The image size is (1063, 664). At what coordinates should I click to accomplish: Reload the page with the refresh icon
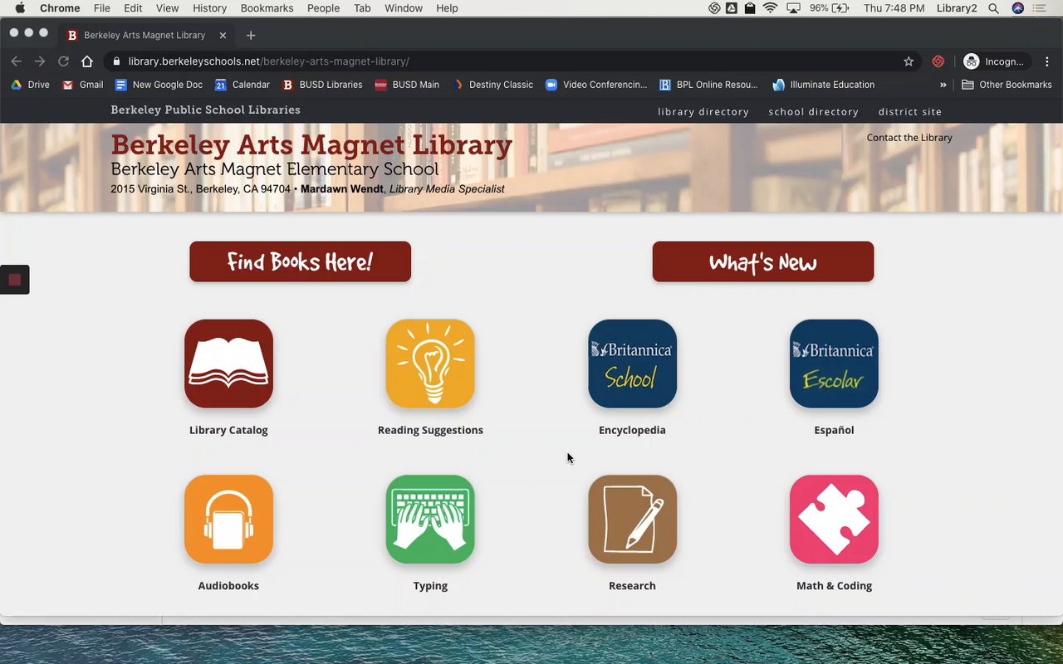tap(63, 61)
